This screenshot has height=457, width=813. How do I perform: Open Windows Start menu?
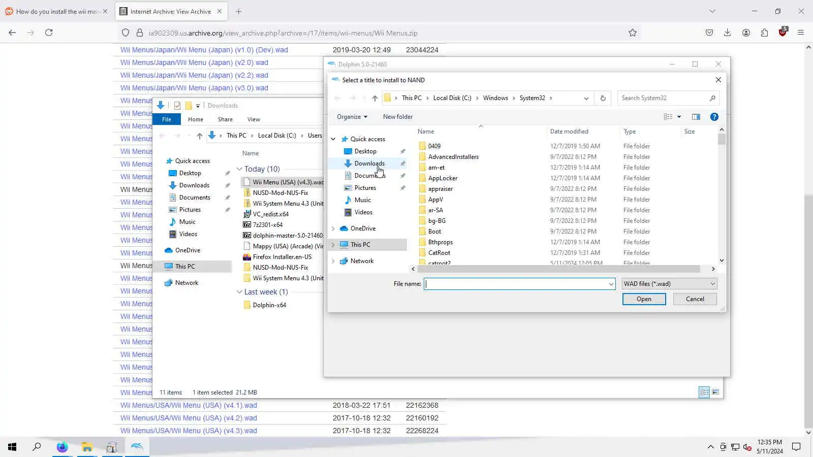tap(12, 447)
